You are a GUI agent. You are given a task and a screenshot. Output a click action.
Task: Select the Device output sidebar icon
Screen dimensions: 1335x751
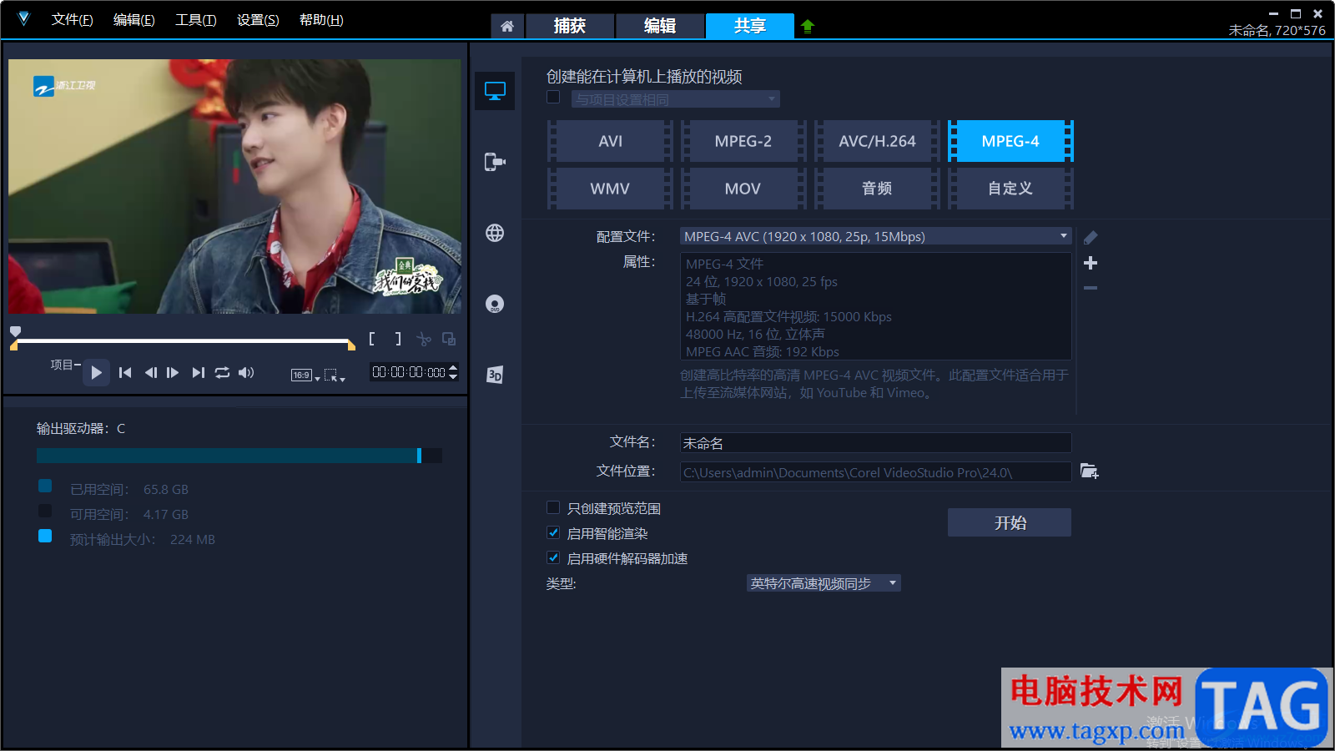coord(495,162)
